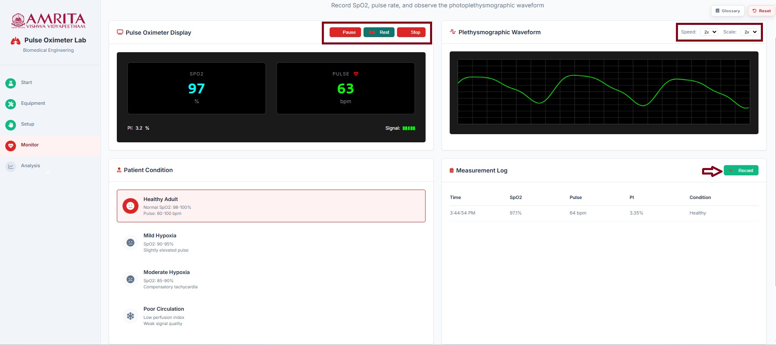Image resolution: width=776 pixels, height=345 pixels.
Task: Open the waveform Scale dropdown
Action: [x=749, y=32]
